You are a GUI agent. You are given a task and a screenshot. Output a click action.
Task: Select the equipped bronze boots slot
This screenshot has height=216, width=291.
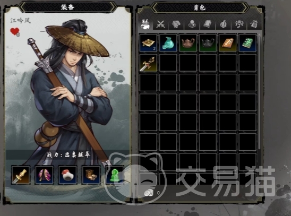point(91,175)
